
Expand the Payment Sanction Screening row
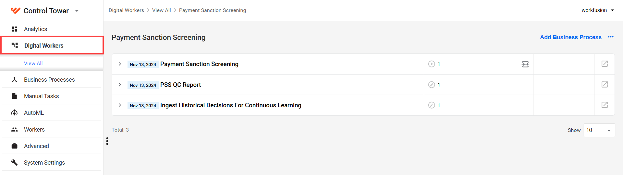[x=120, y=64]
